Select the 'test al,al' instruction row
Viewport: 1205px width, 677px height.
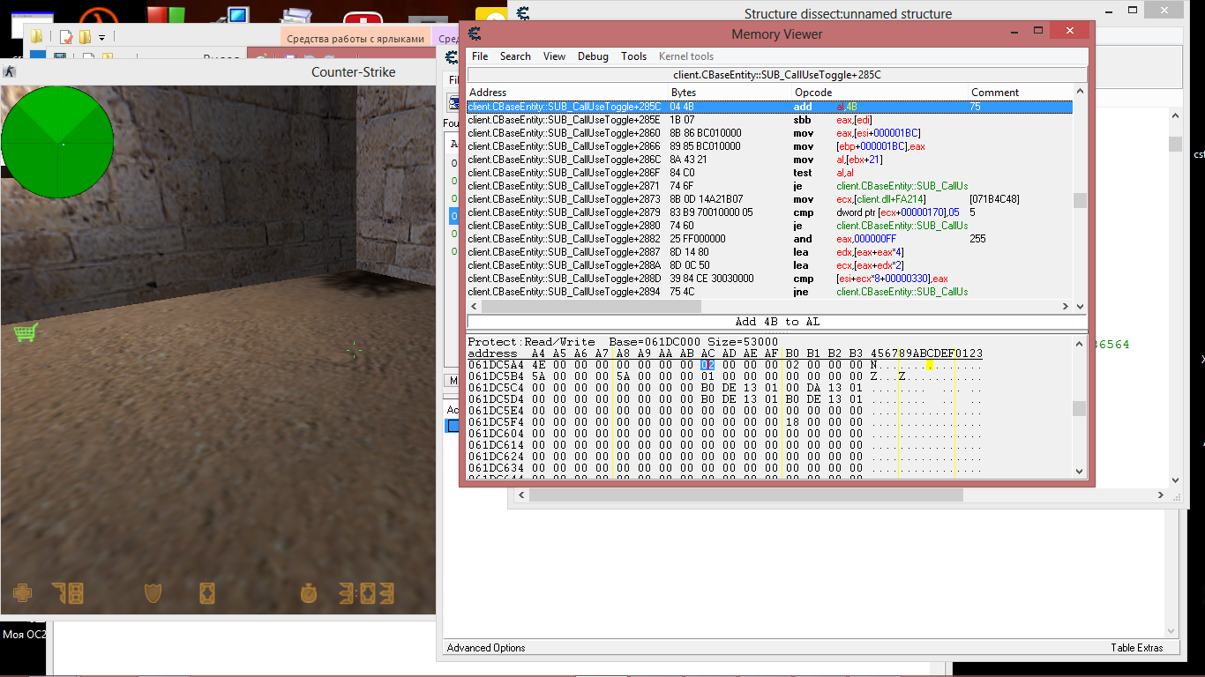tap(769, 173)
